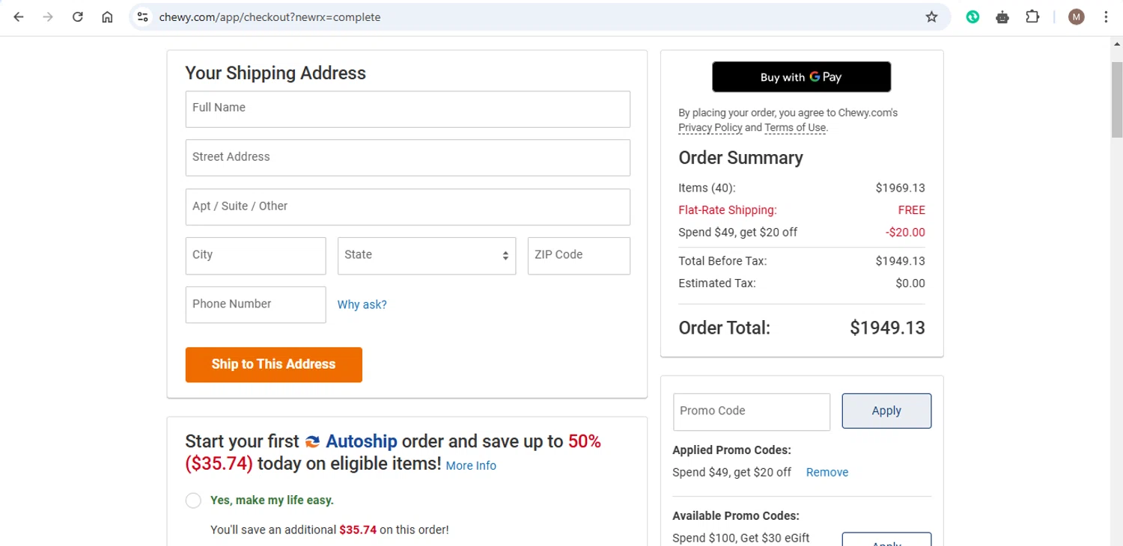1123x546 pixels.
Task: Select the "Yes, make my life easy" option
Action: click(x=193, y=500)
